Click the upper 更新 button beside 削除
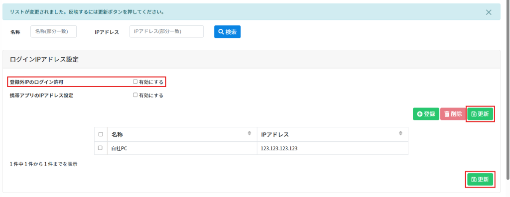This screenshot has width=510, height=197. coord(480,114)
